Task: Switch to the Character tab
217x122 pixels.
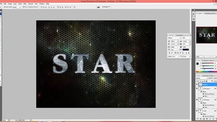Action: (172, 35)
